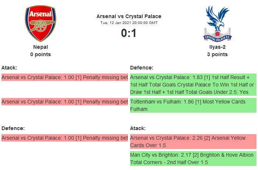Select the first Penalty missing bet under Nepal's Atack
258x170 pixels.
64,78
